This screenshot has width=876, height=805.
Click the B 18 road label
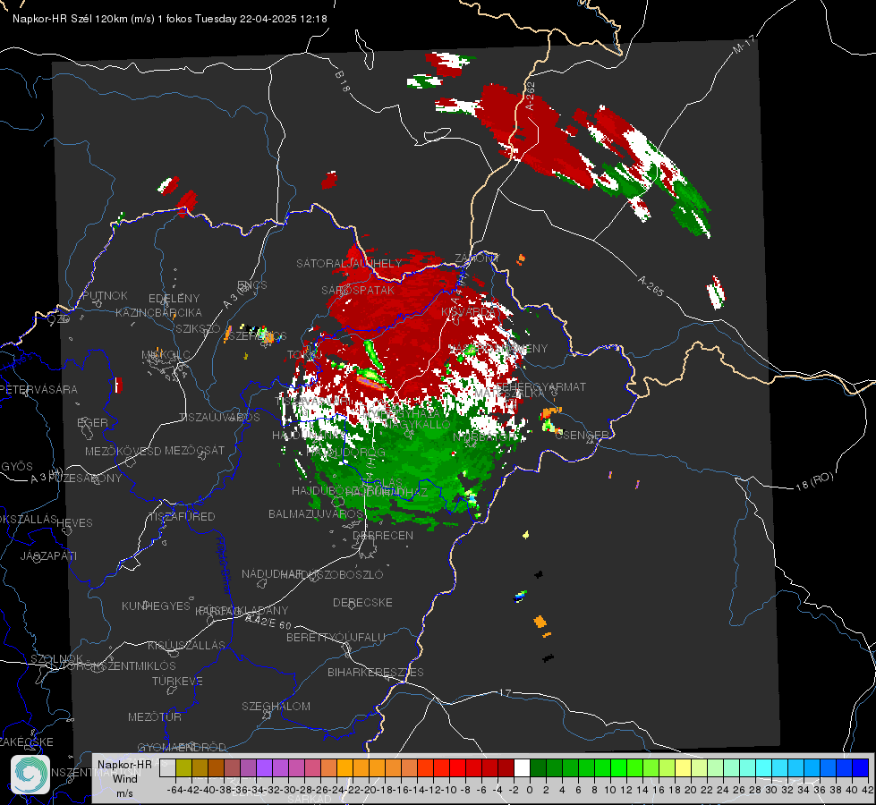pos(342,81)
